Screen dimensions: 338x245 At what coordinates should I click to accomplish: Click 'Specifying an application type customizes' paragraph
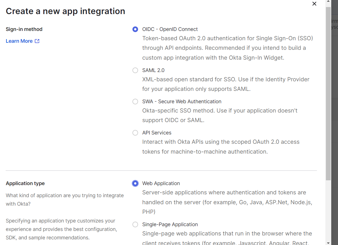click(61, 229)
